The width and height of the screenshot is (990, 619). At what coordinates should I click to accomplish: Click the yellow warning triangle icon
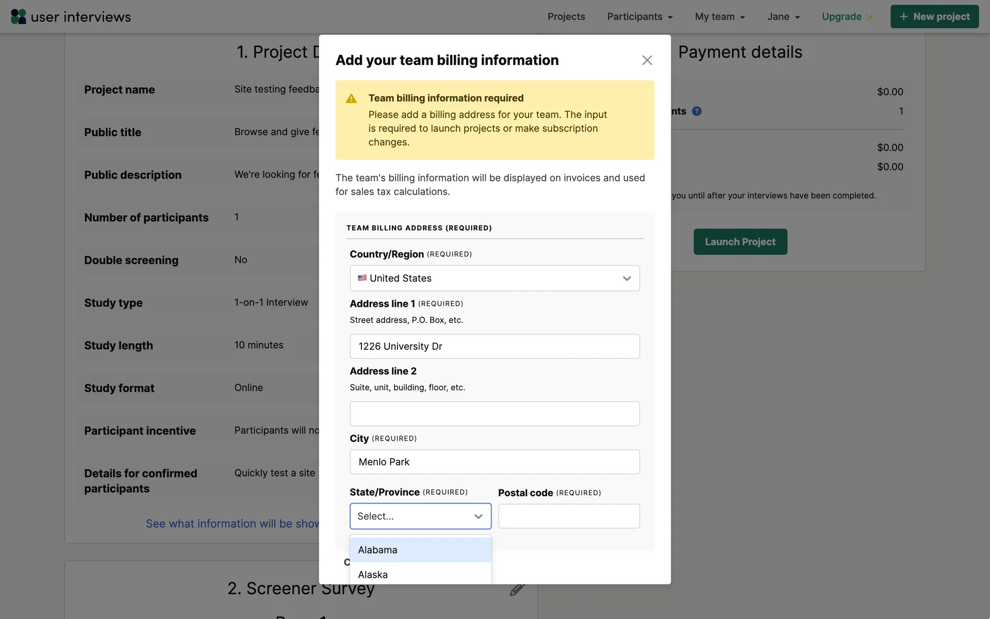coord(351,99)
